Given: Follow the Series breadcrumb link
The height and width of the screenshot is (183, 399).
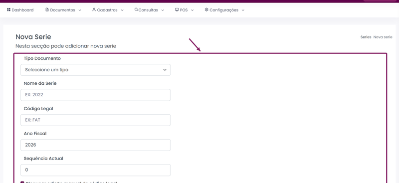Looking at the screenshot, I should click(x=366, y=37).
